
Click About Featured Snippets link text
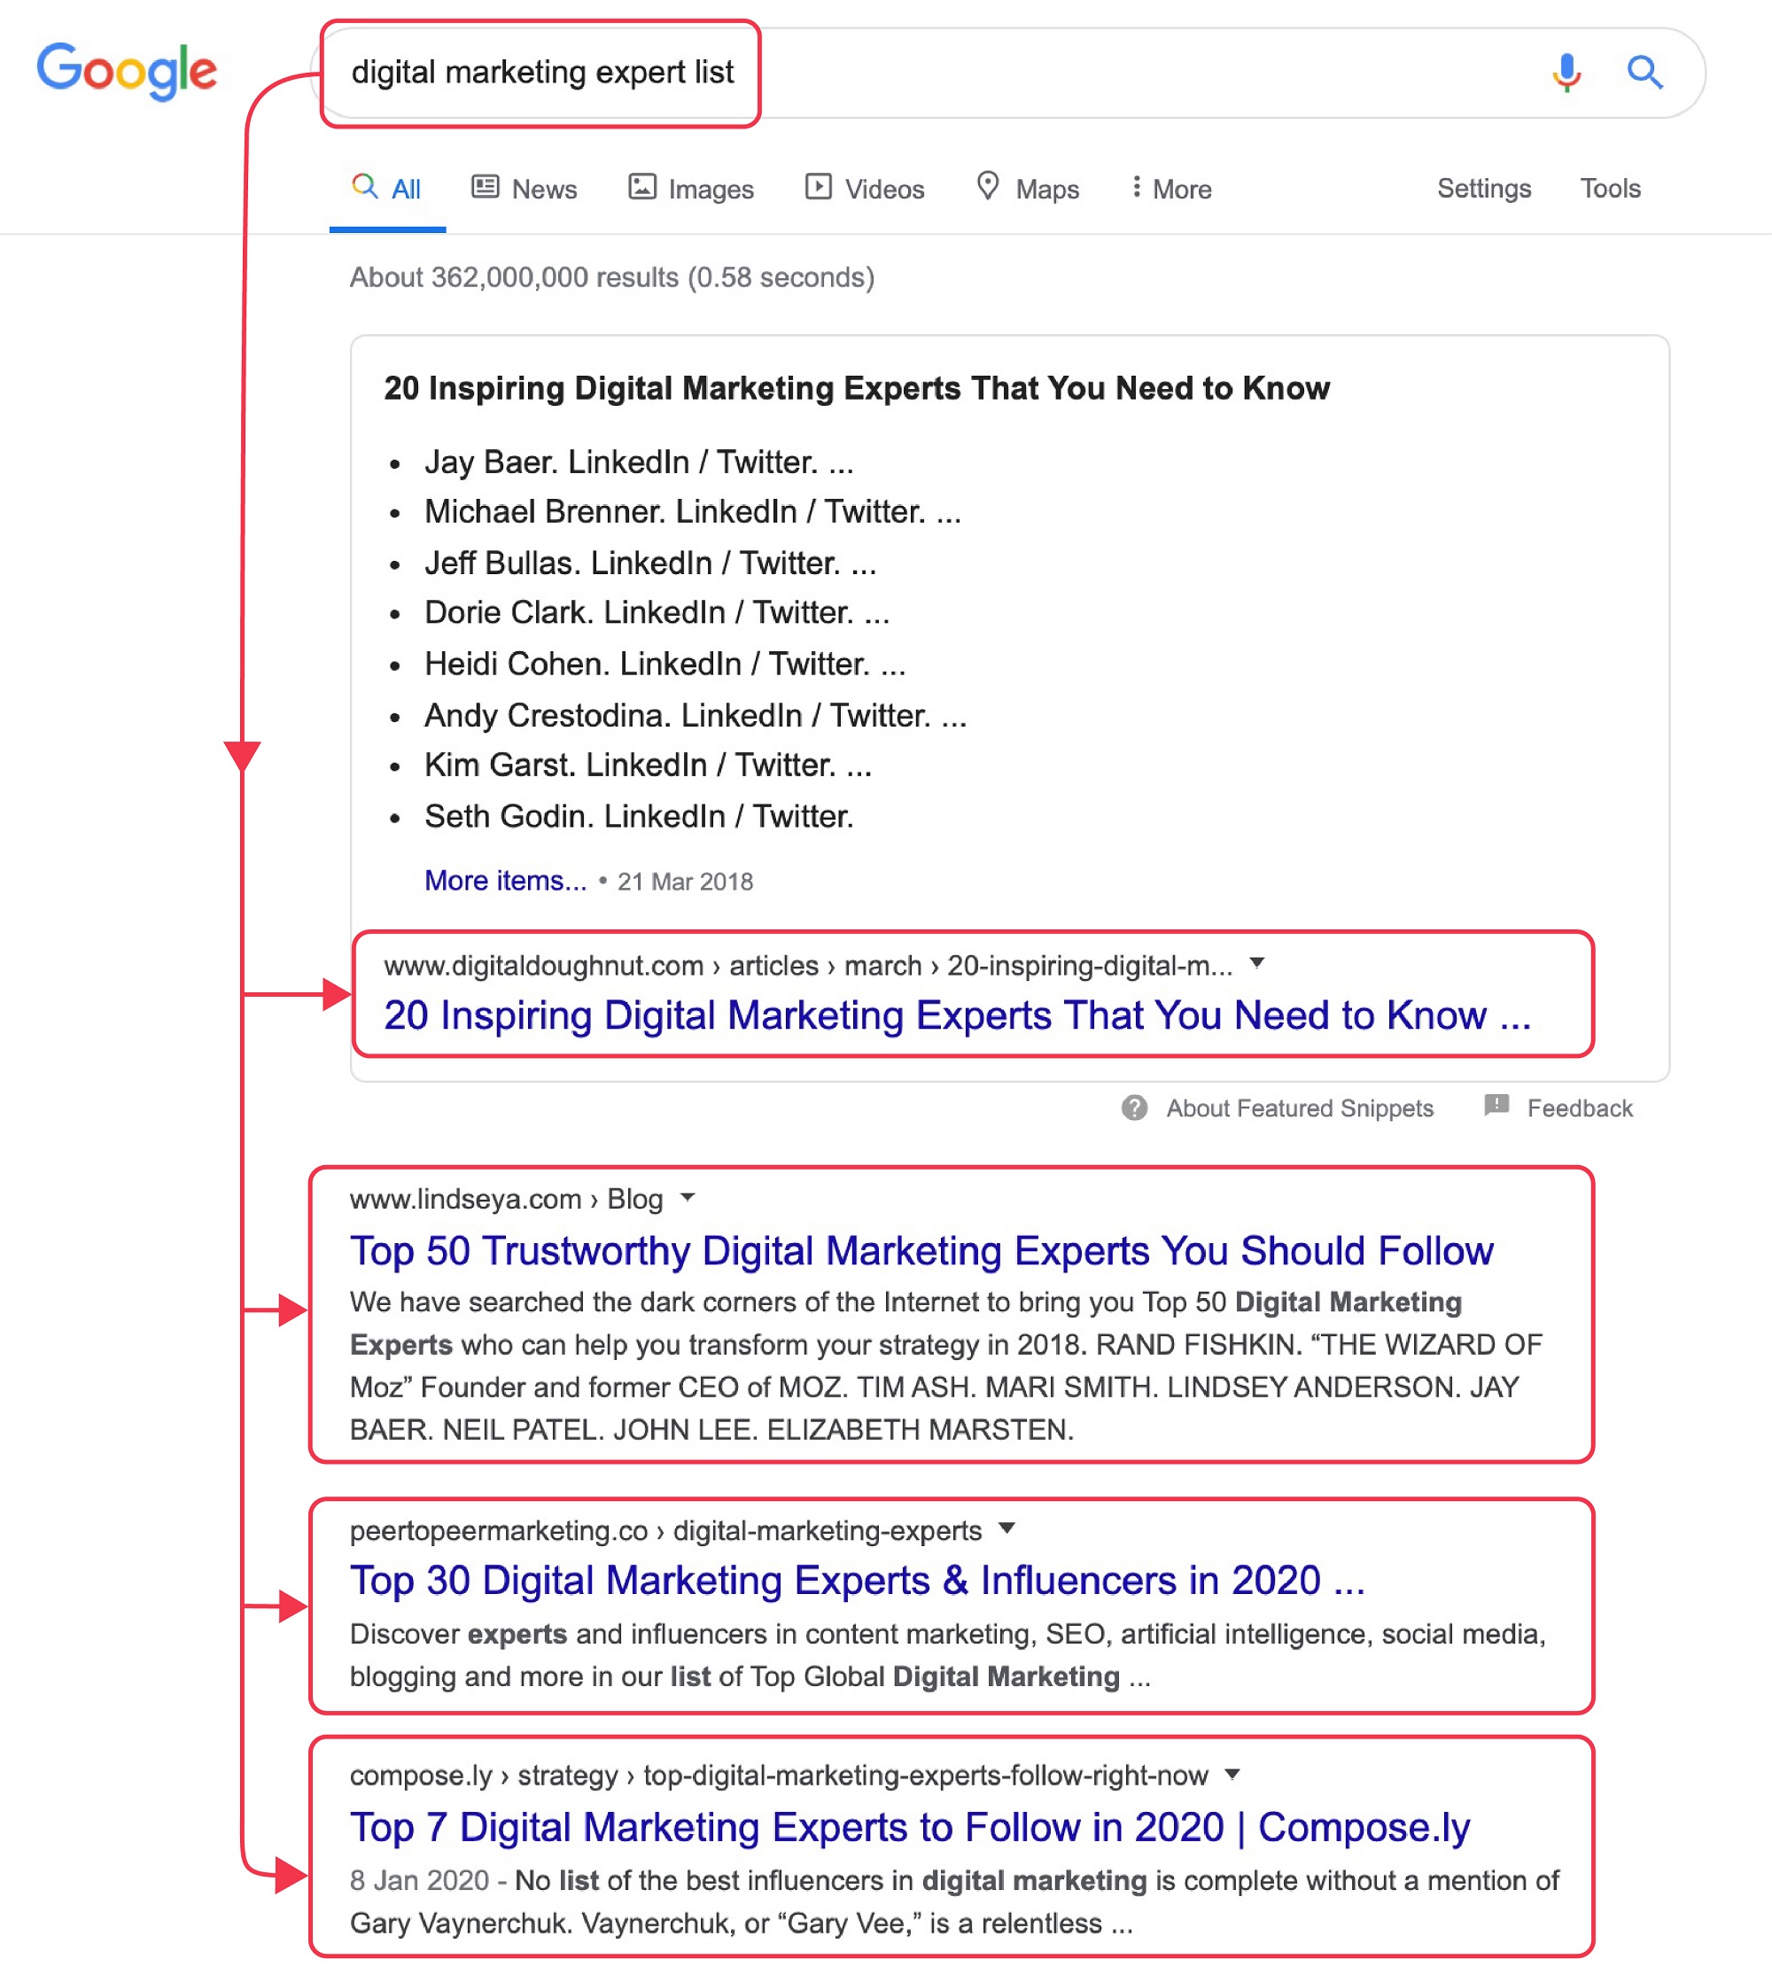tap(1299, 1108)
